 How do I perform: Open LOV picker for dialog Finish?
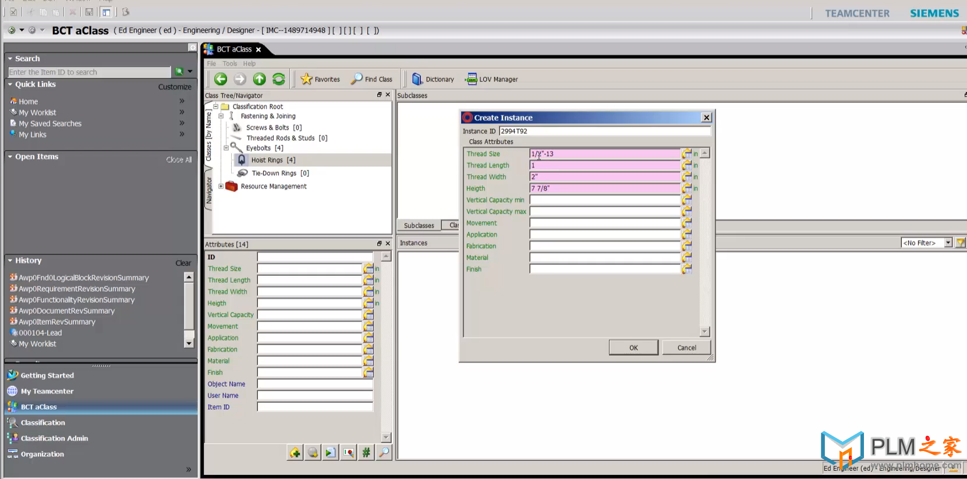(687, 269)
